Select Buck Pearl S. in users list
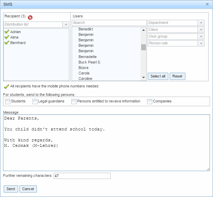Screen dimensions: 213x197 coord(90,62)
